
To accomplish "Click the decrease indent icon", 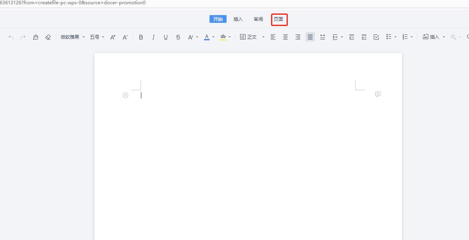I will (352, 37).
